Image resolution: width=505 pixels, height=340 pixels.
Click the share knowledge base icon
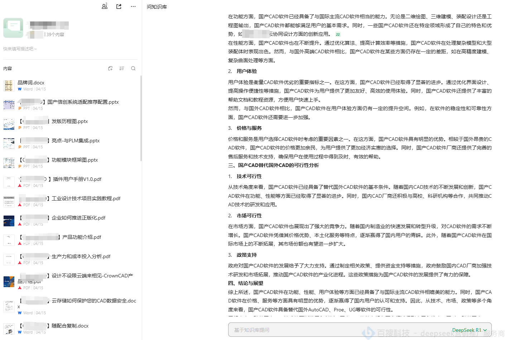pyautogui.click(x=119, y=6)
